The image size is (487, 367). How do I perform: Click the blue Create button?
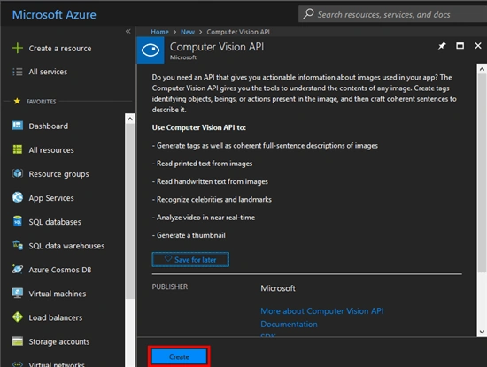point(179,356)
